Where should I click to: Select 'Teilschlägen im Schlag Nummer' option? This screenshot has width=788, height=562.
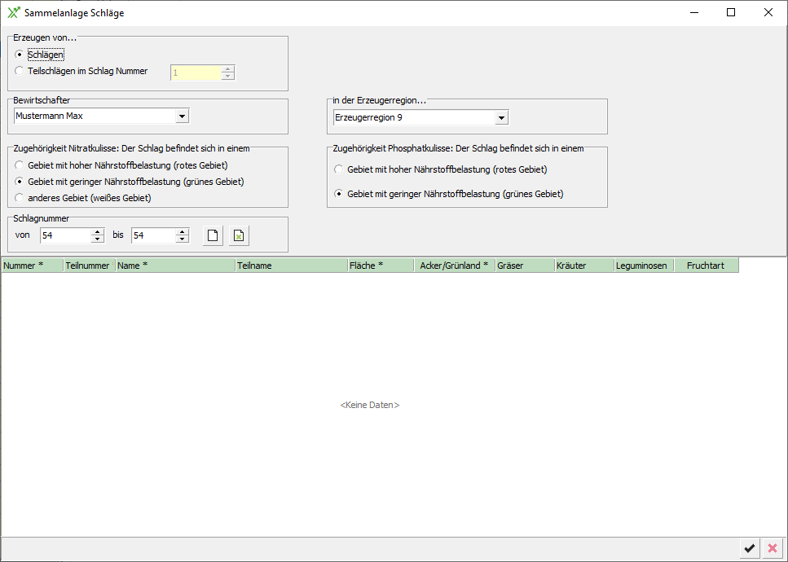pos(20,71)
